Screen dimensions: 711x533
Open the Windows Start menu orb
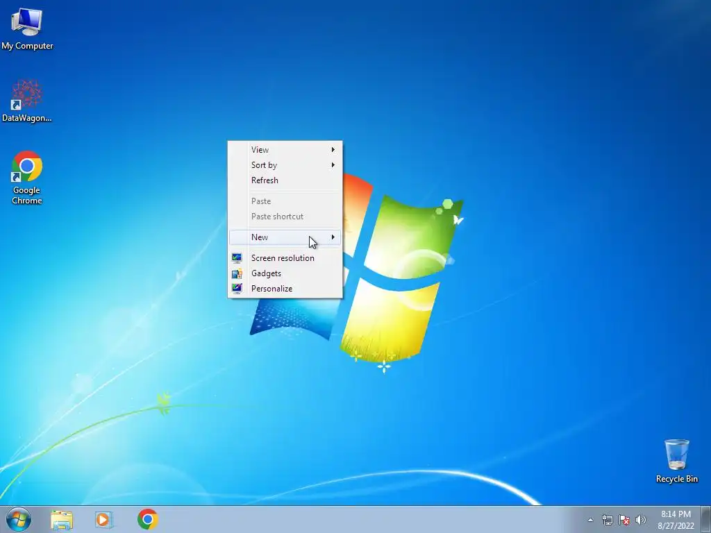(19, 519)
